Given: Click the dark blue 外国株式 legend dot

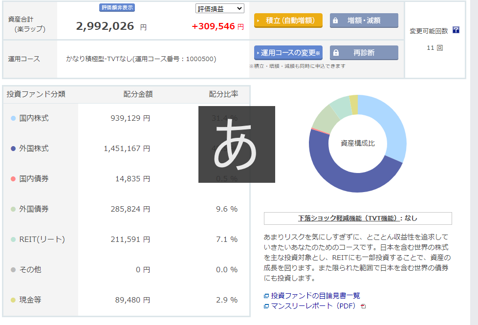Looking at the screenshot, I should tap(13, 149).
